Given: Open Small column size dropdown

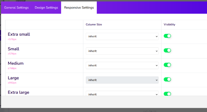Looking at the screenshot, I should pyautogui.click(x=122, y=51).
